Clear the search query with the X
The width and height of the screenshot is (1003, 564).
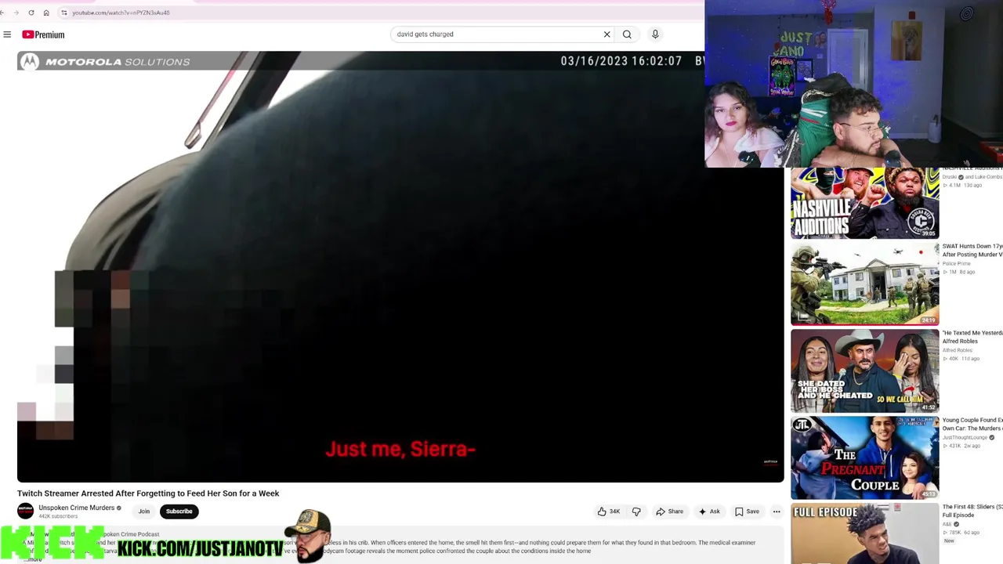click(607, 34)
